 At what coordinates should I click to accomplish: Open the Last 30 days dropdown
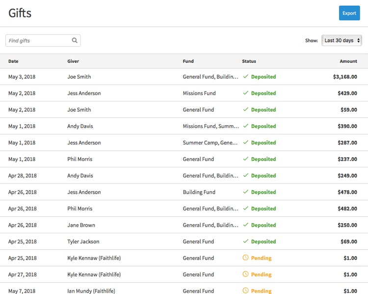pyautogui.click(x=342, y=40)
